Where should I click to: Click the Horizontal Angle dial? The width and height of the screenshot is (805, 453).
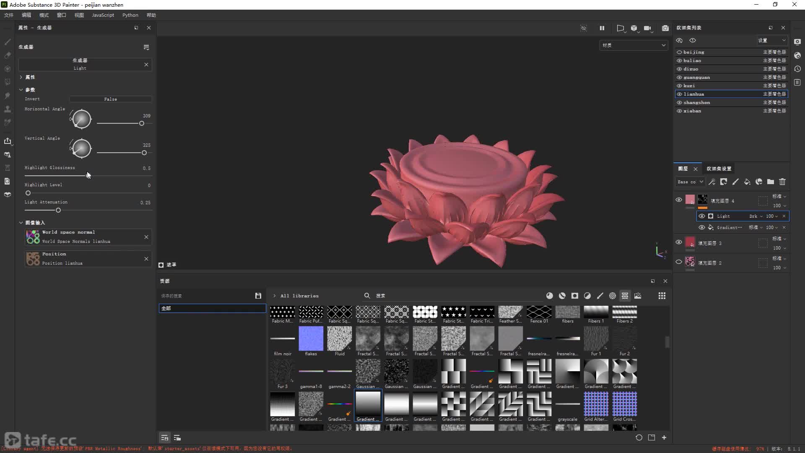(82, 120)
